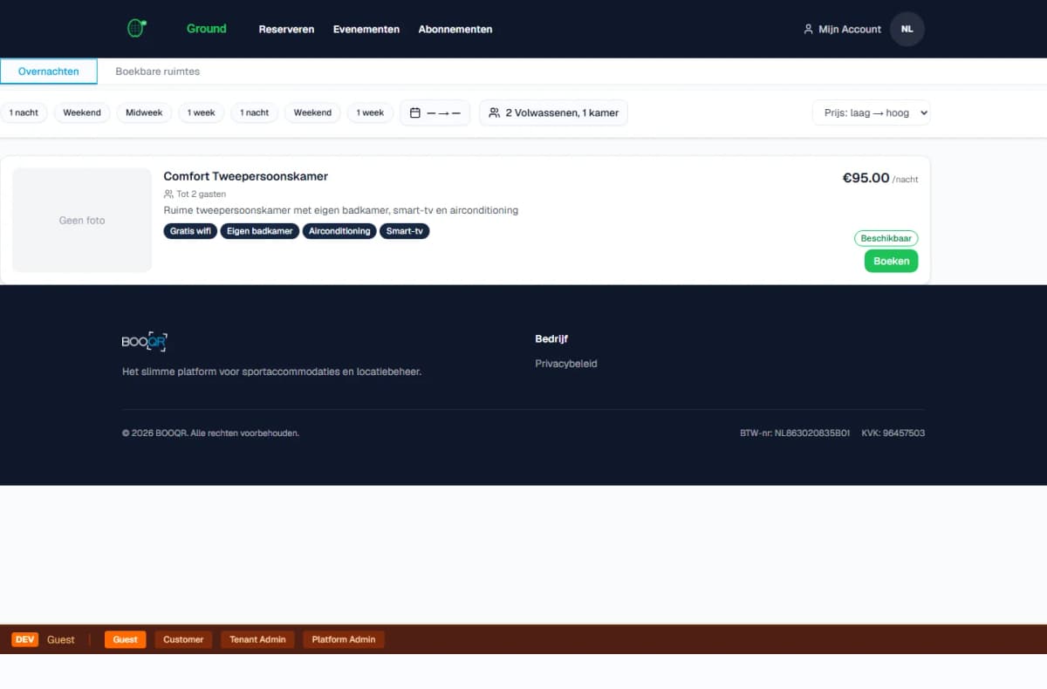
Task: Click the BTW-nr: NL863020835B01 text
Action: click(795, 433)
